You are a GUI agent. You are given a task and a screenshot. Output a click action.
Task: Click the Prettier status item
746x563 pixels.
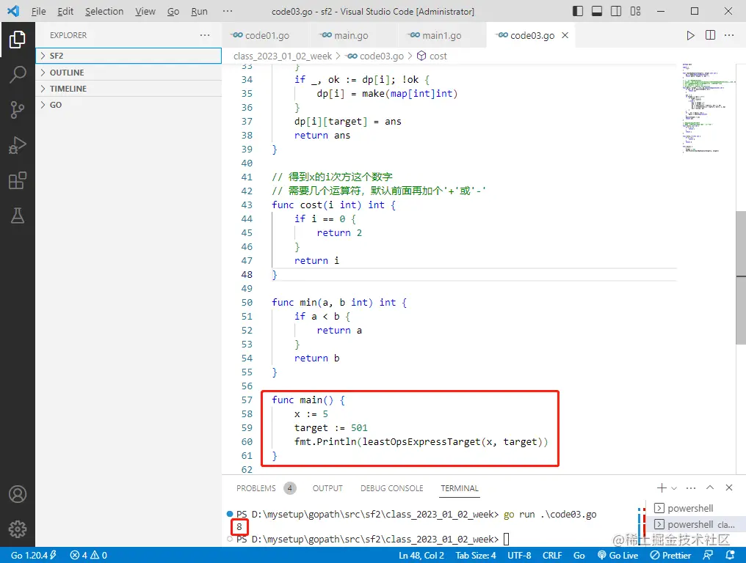tap(670, 555)
